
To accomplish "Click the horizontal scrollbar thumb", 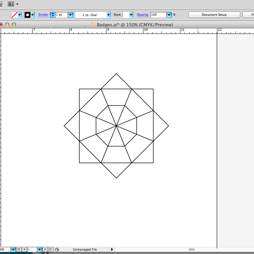I will pos(192,250).
